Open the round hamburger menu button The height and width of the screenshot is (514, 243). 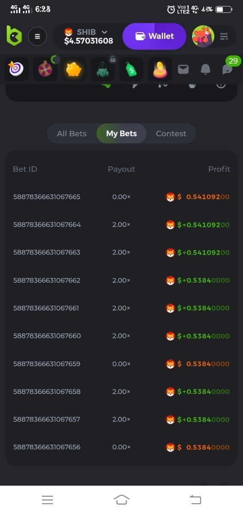[37, 36]
